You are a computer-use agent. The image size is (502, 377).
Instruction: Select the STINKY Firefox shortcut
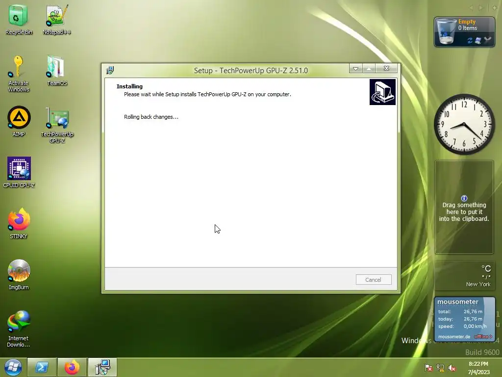(x=19, y=223)
